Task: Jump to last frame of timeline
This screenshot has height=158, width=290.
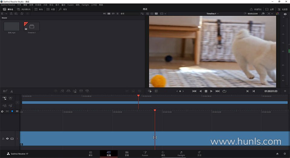Action: 217,91
